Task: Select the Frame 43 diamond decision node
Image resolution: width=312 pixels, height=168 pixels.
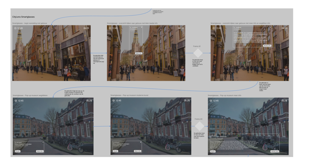Action: point(200,126)
